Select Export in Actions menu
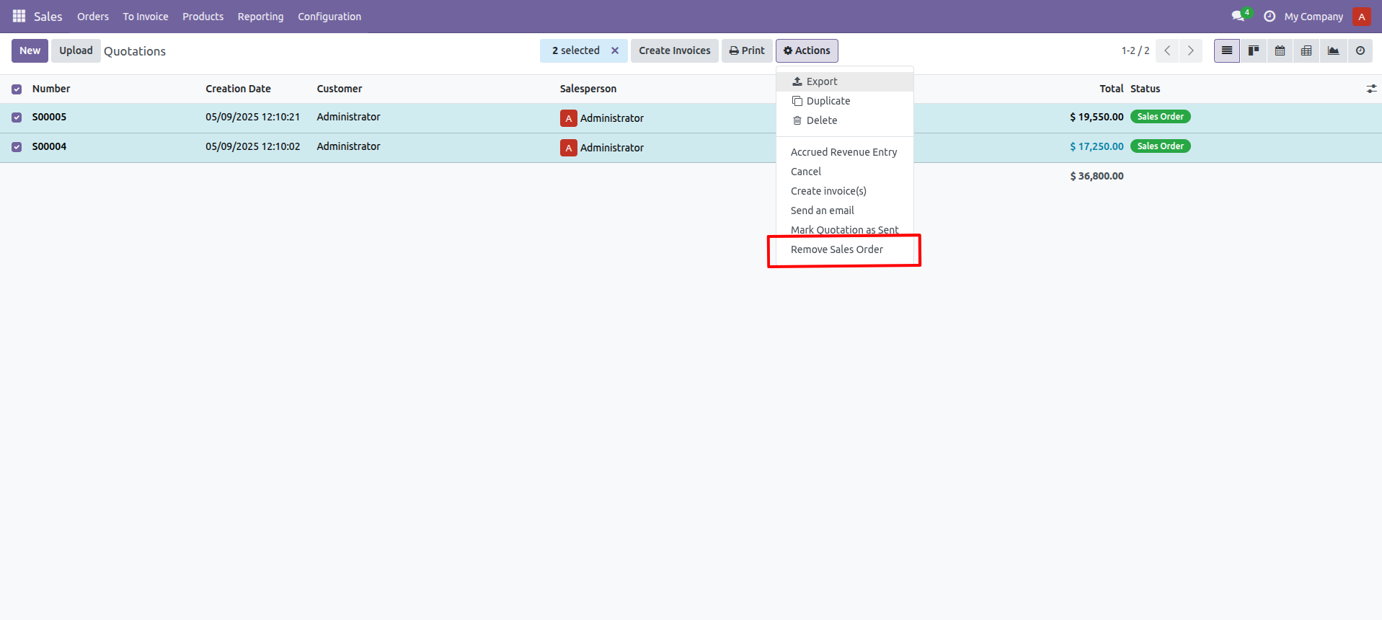This screenshot has height=620, width=1382. point(821,81)
